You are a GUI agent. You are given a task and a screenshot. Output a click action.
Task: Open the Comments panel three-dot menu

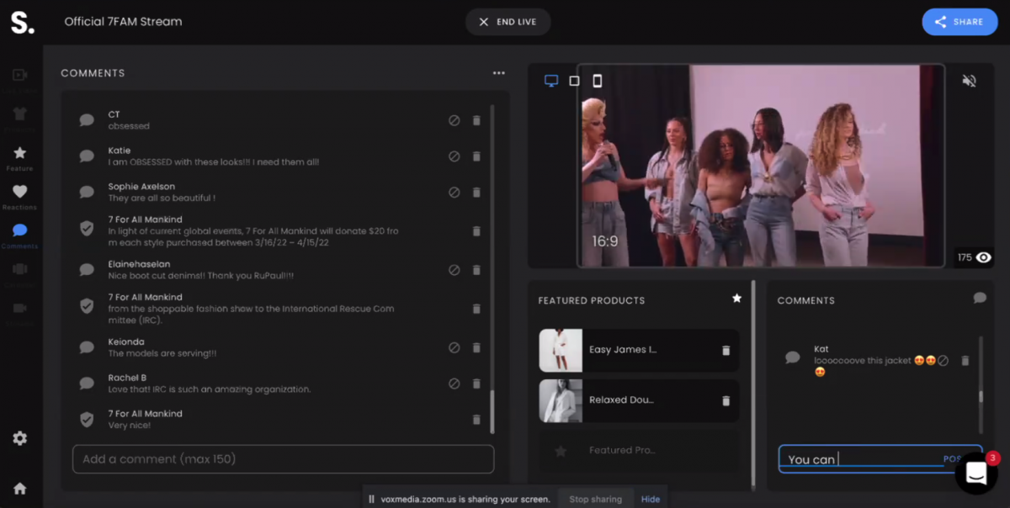499,73
